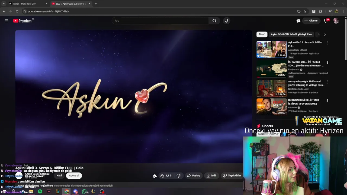The height and width of the screenshot is (195, 347).
Task: Open Chrome from the taskbar
Action: (x=67, y=191)
